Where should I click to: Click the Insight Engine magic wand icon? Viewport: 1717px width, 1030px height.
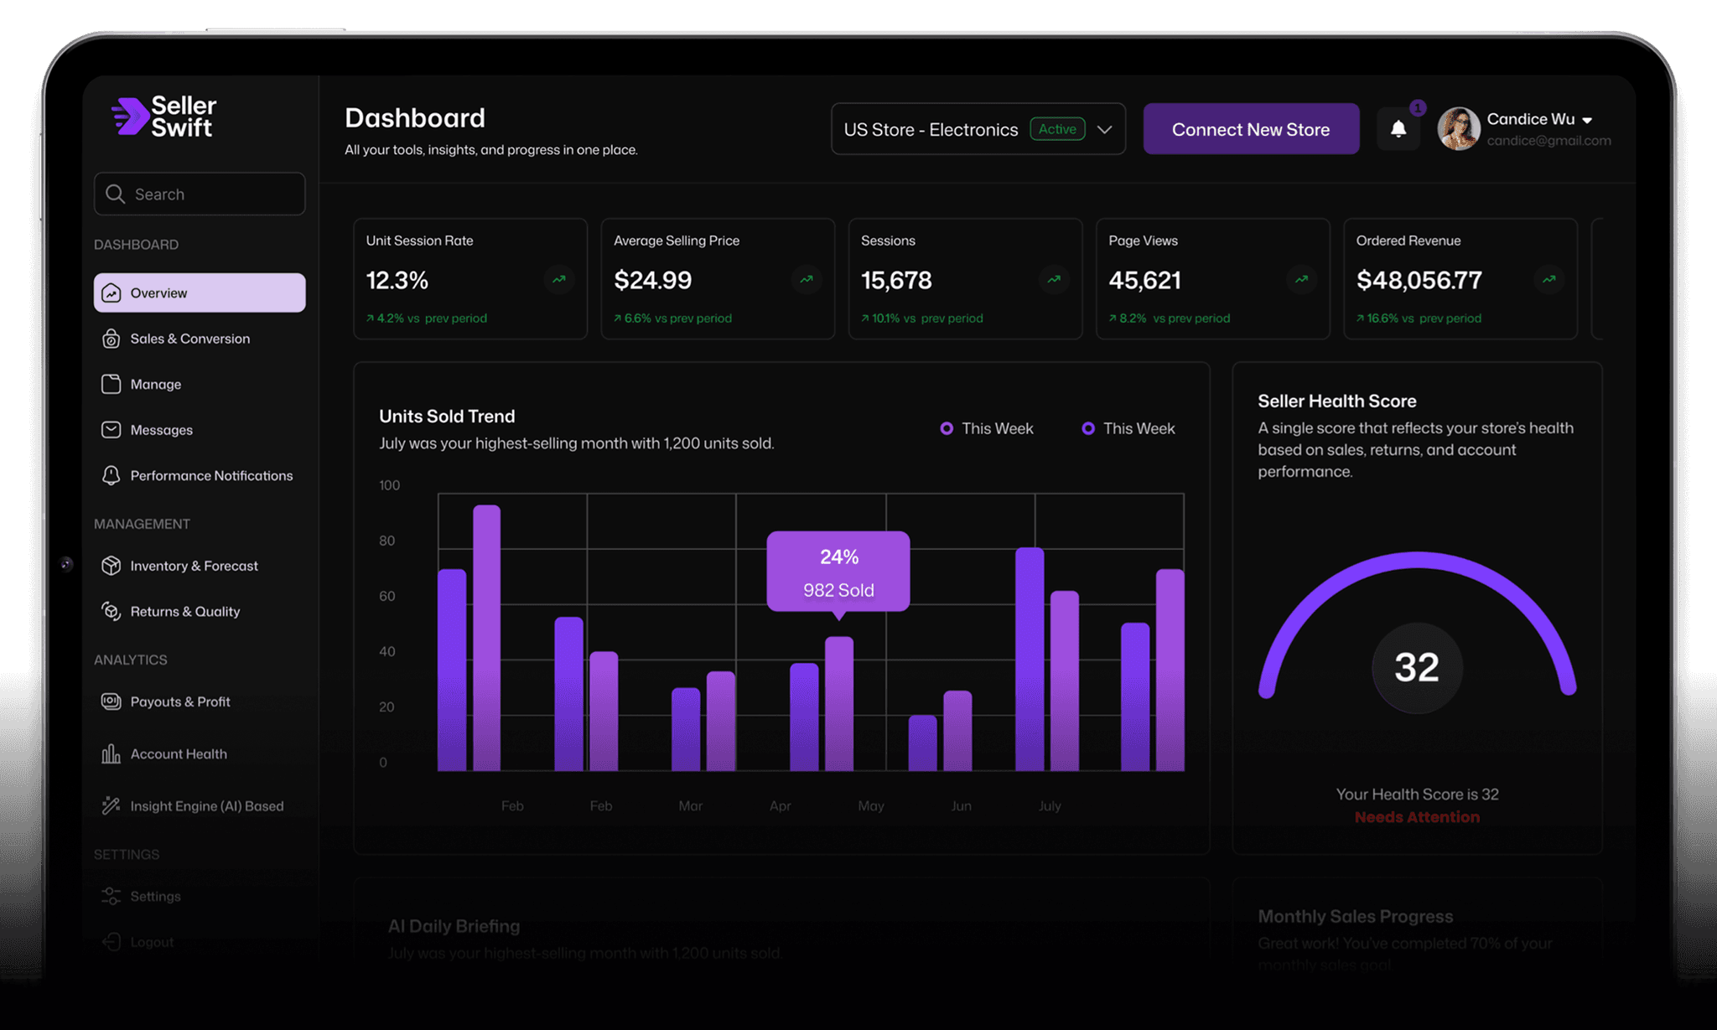coord(111,805)
